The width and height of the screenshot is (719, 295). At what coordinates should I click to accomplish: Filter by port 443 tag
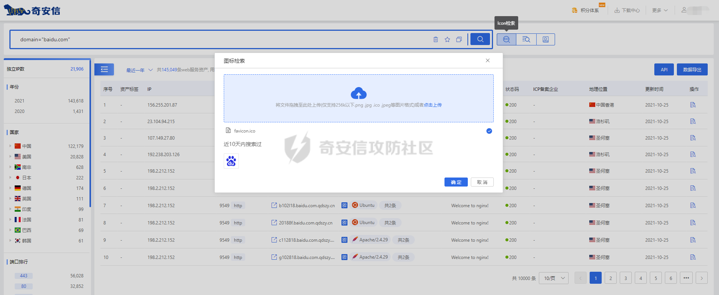[24, 276]
